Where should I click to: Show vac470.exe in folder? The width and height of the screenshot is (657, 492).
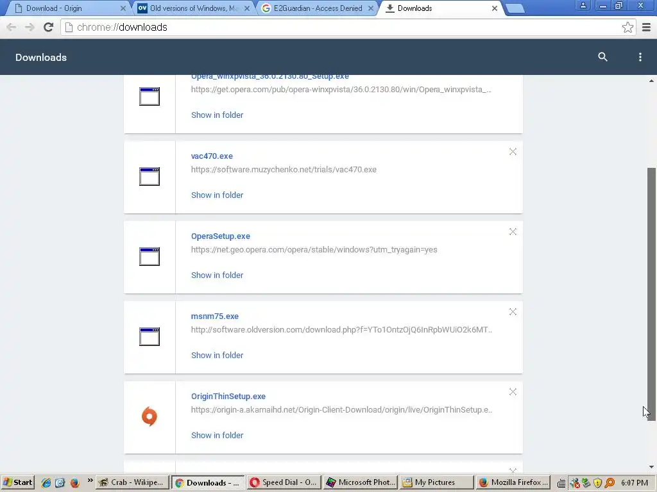(x=217, y=195)
